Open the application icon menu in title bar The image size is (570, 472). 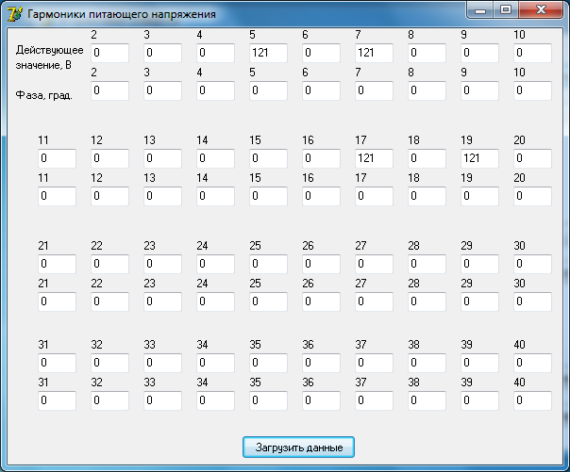[14, 14]
